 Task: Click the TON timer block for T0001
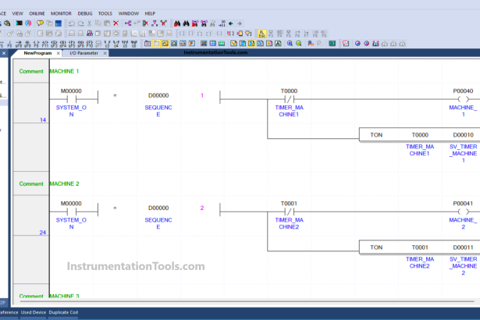point(376,247)
